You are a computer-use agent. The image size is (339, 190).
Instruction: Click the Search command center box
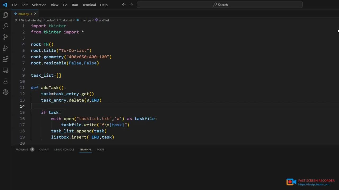pyautogui.click(x=220, y=5)
